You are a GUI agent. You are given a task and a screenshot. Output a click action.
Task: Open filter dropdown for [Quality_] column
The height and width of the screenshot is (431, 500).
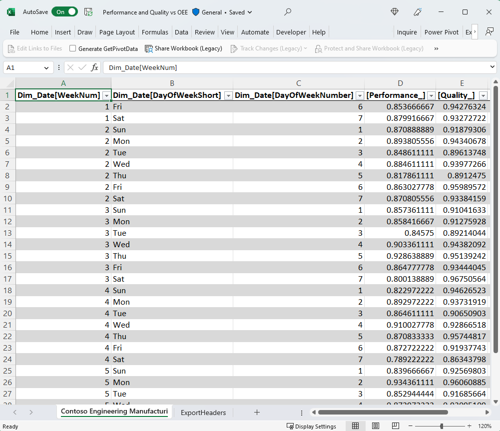[x=483, y=96]
